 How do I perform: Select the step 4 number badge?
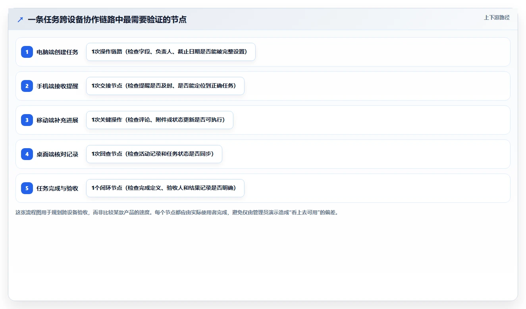click(27, 154)
